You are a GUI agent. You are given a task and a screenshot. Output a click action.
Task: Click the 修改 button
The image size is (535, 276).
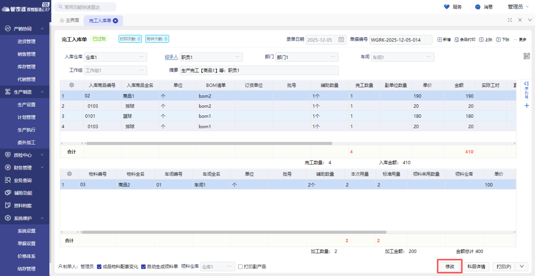click(x=450, y=266)
